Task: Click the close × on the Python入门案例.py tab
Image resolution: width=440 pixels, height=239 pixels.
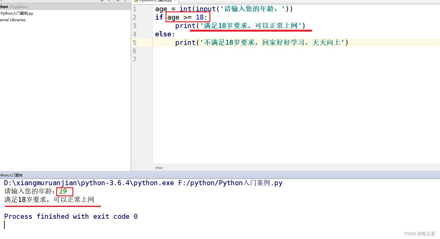Action: 175,1
